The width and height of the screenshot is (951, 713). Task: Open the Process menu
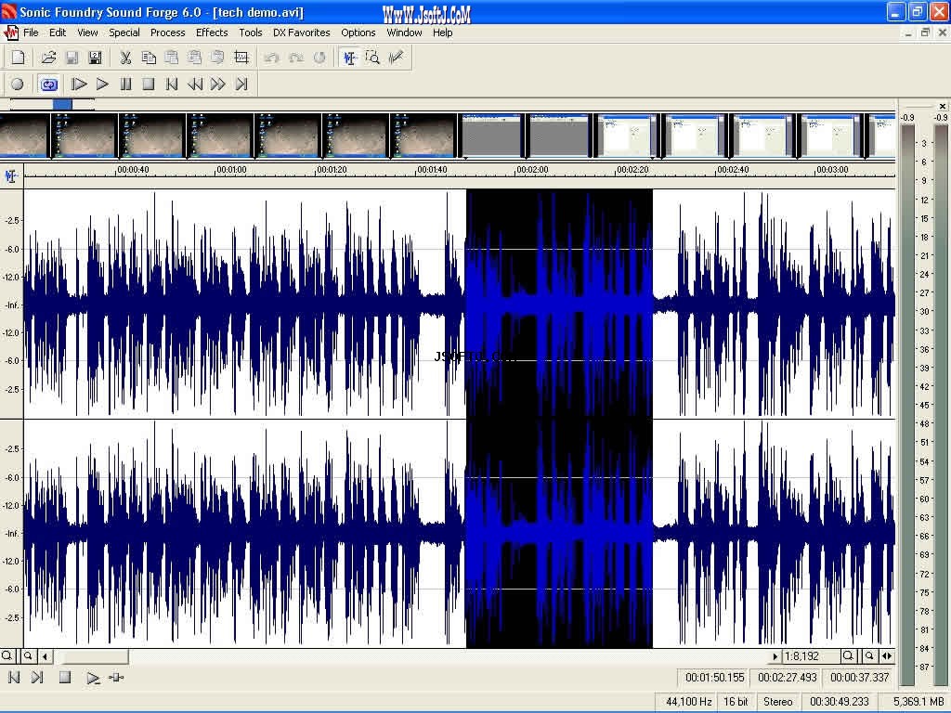[168, 32]
